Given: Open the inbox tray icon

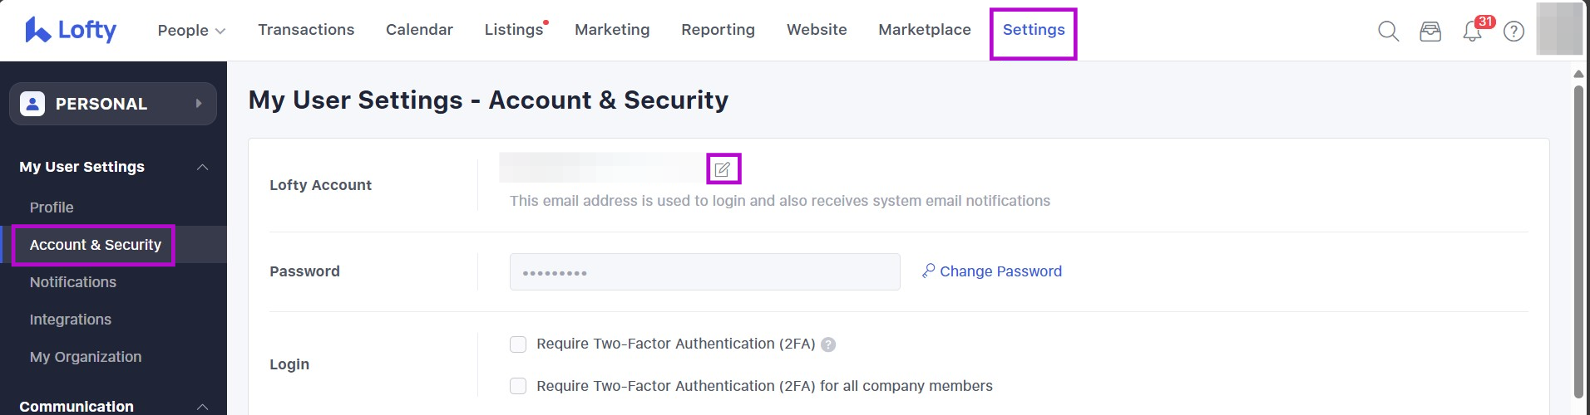Looking at the screenshot, I should pyautogui.click(x=1430, y=32).
